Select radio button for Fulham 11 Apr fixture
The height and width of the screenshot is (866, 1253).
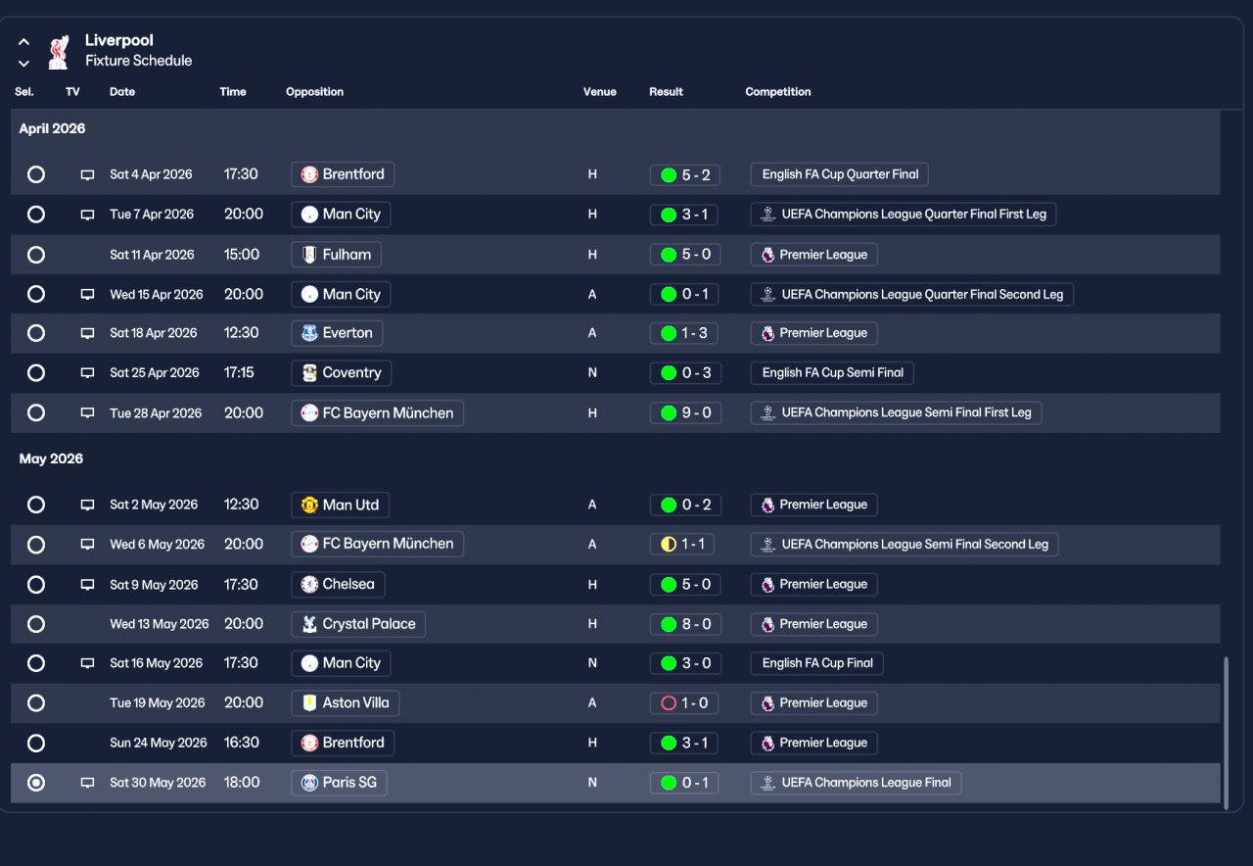click(x=36, y=255)
